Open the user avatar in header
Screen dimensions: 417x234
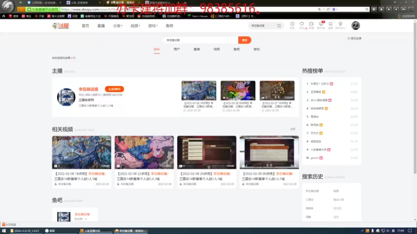[x=355, y=25]
